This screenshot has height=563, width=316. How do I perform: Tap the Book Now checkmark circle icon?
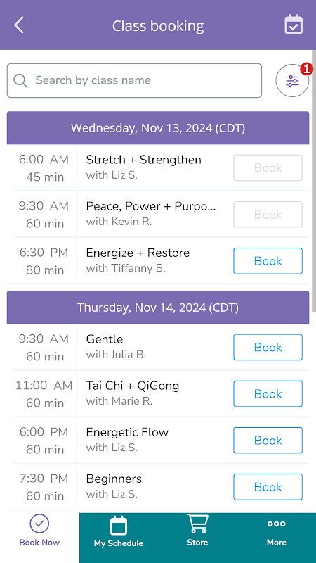[39, 524]
